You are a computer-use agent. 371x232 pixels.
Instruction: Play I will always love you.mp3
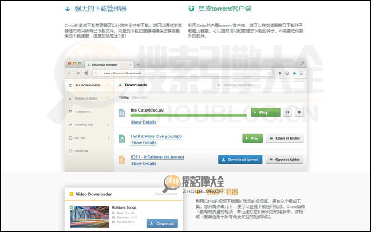252,138
